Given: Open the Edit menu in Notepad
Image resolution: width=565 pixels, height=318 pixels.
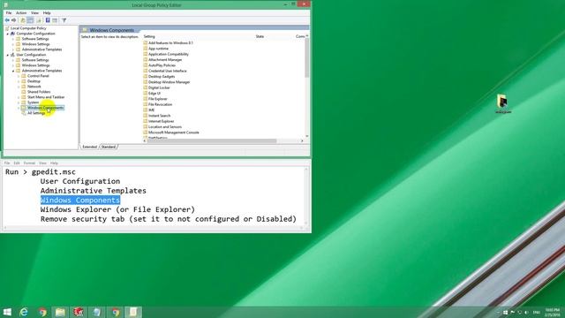Looking at the screenshot, I should [x=17, y=163].
